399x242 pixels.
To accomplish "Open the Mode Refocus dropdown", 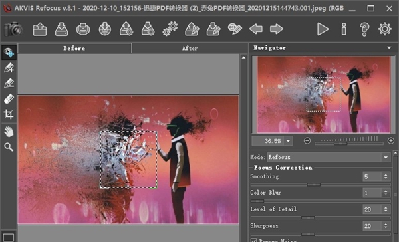I will (x=329, y=157).
